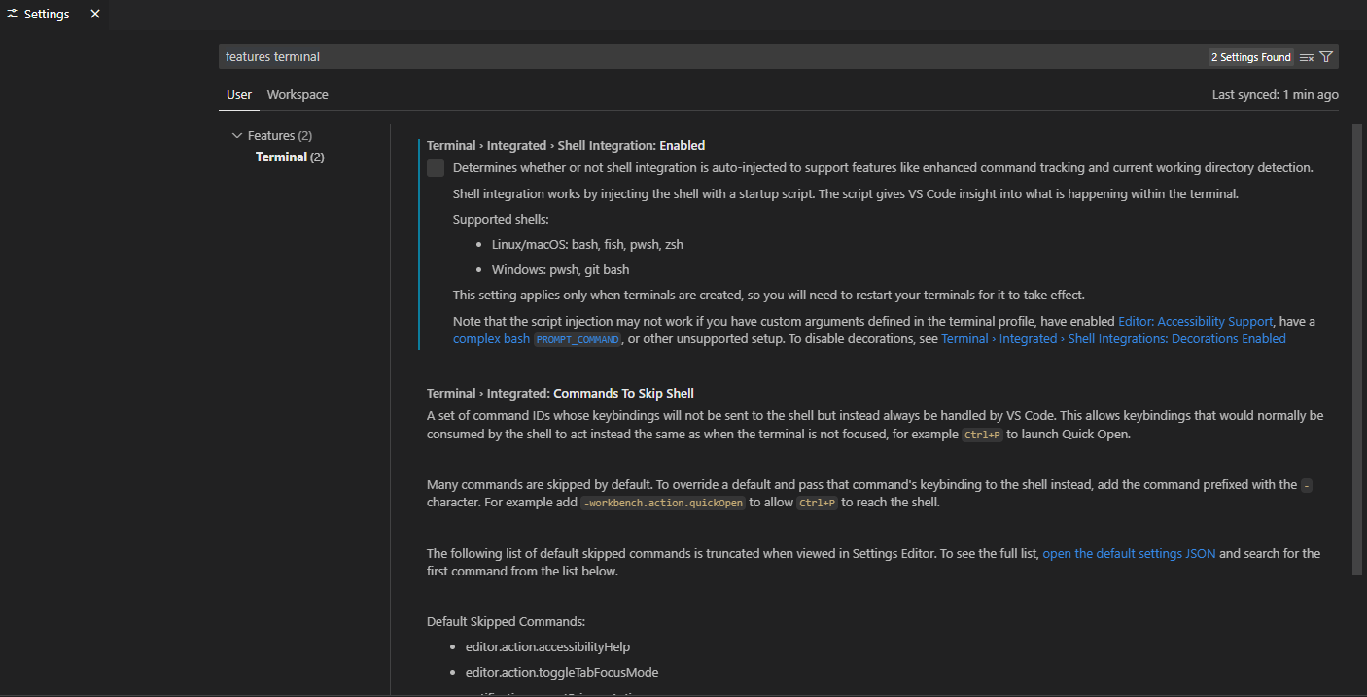The height and width of the screenshot is (697, 1367).
Task: Click the -workbench.action.quickOpen code text
Action: (663, 504)
